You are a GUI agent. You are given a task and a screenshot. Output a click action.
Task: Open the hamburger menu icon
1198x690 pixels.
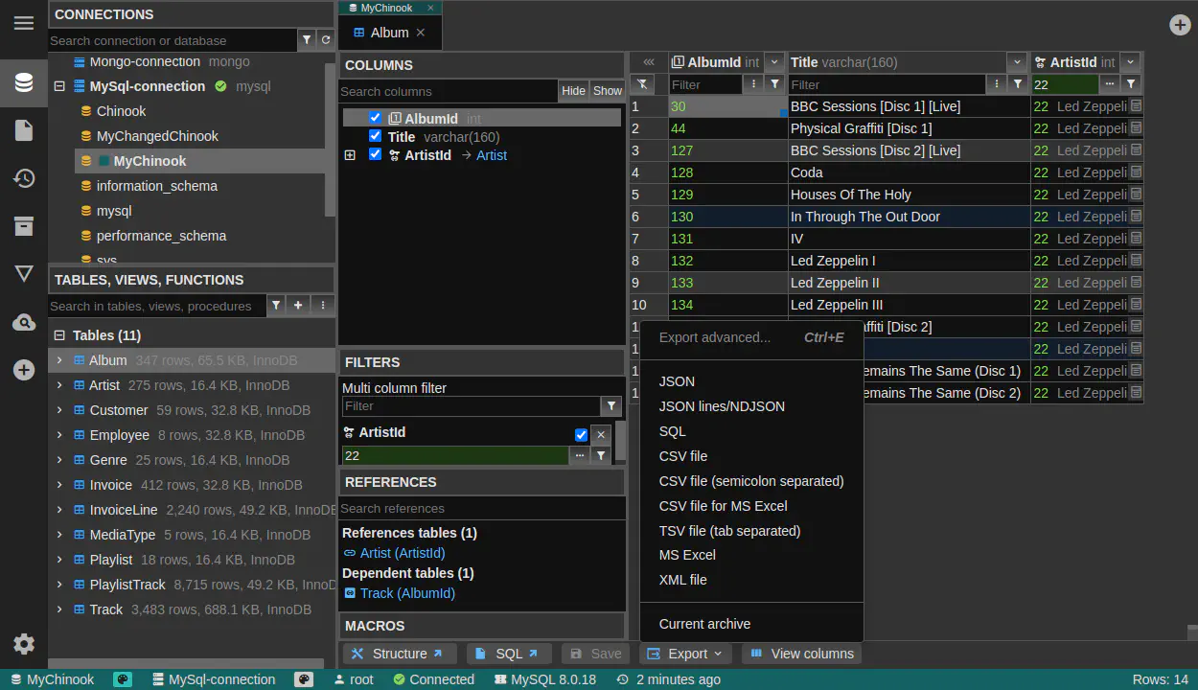pos(24,23)
